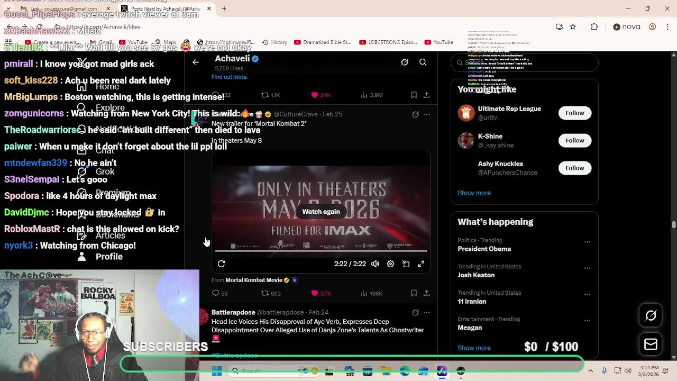Open the President Obama trending topic
677x381 pixels.
coord(484,249)
